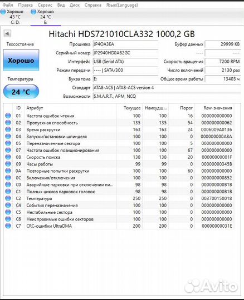The image size is (244, 300).
Task: Open the Справка menu
Action: click(93, 5)
